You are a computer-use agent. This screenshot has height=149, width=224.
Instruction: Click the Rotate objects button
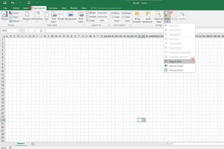click(x=182, y=17)
